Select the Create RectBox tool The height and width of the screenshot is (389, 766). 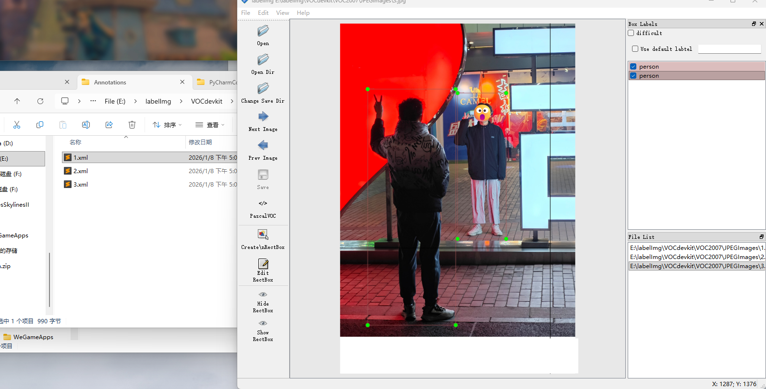pos(263,234)
